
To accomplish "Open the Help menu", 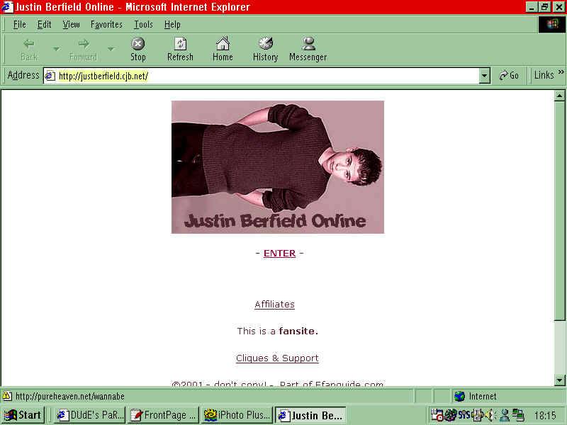I will click(172, 25).
